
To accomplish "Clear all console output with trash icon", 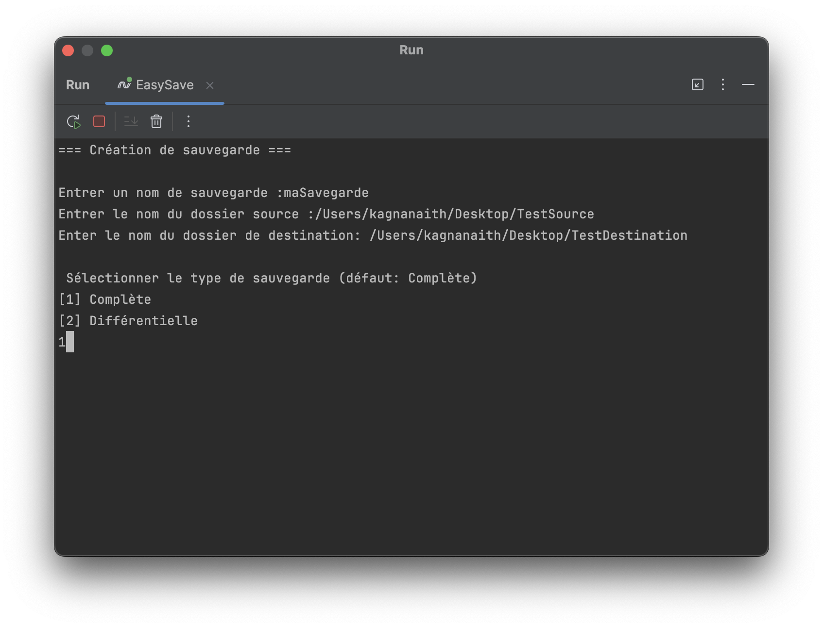I will (x=156, y=121).
